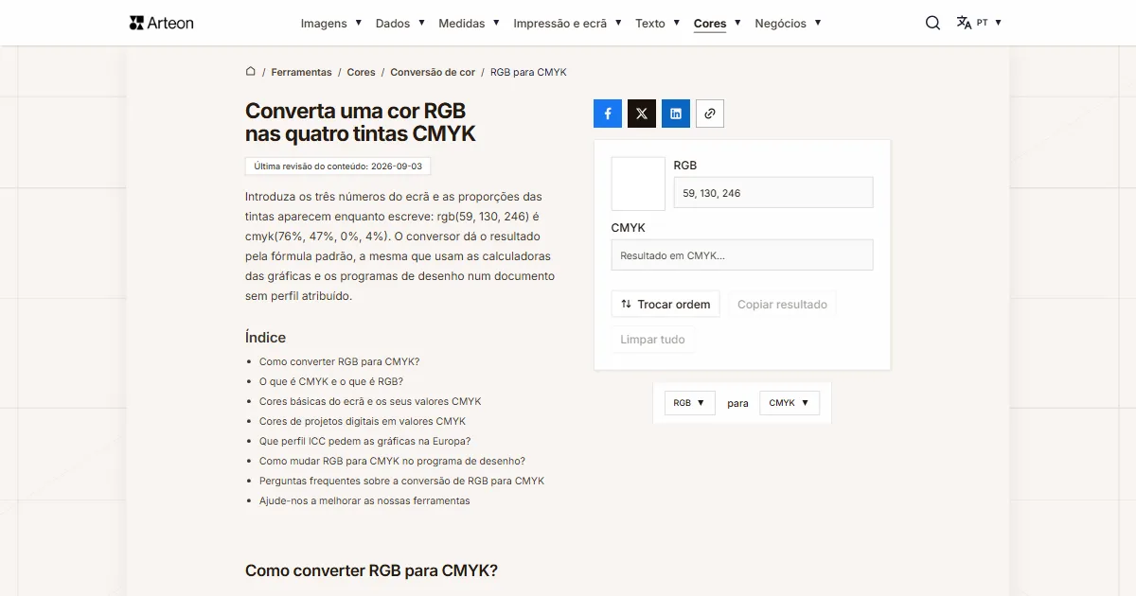Share page on Facebook

(x=608, y=114)
